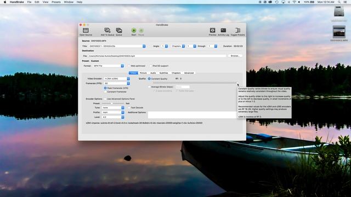Click the AirPlay display icon

point(283,2)
